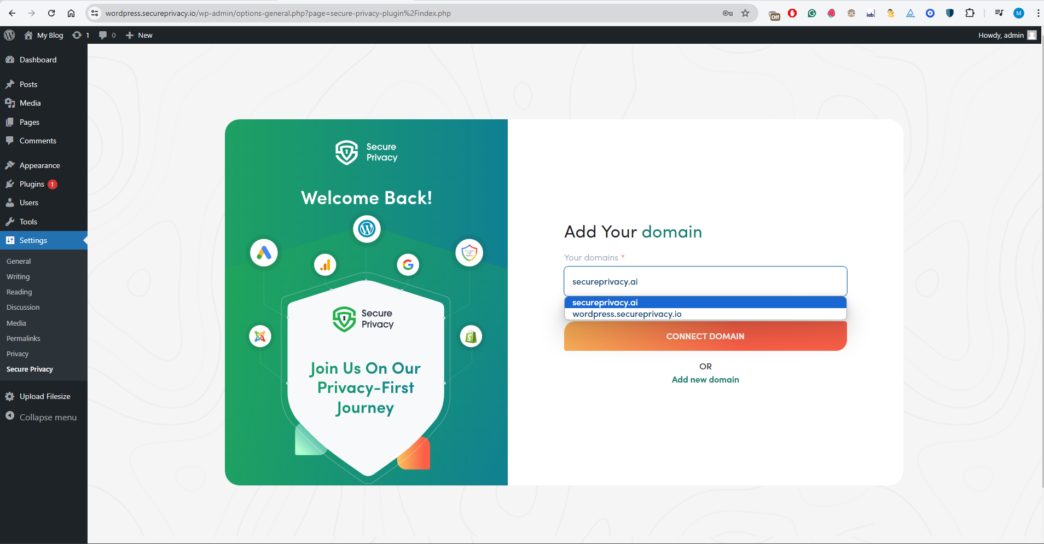Open the Chrome profile avatar M
Image resolution: width=1044 pixels, height=544 pixels.
1019,13
